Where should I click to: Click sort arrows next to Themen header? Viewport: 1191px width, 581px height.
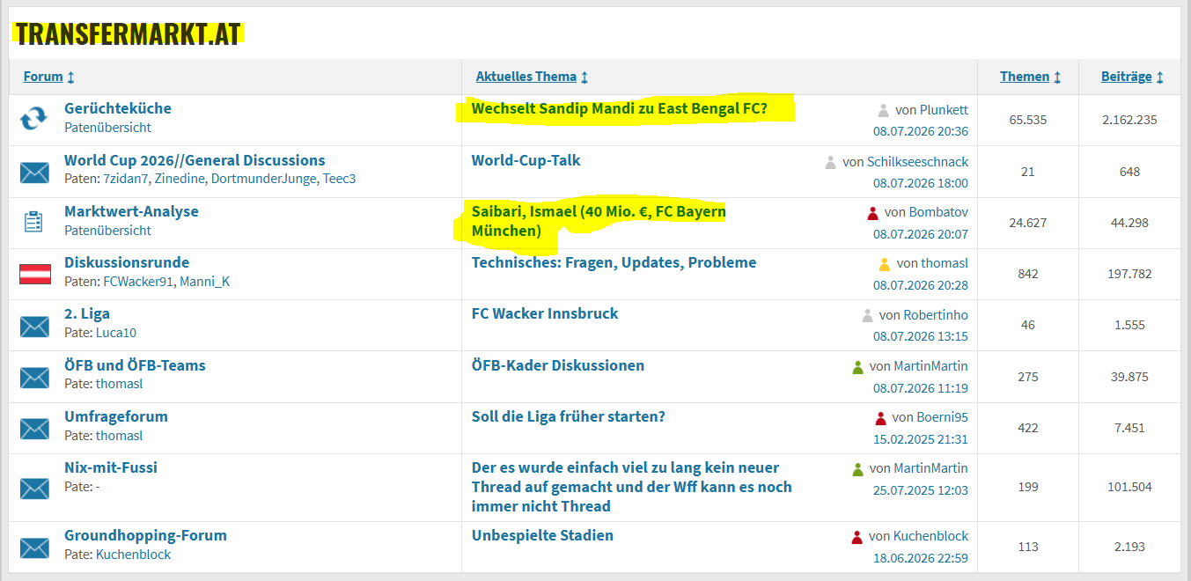[1057, 77]
